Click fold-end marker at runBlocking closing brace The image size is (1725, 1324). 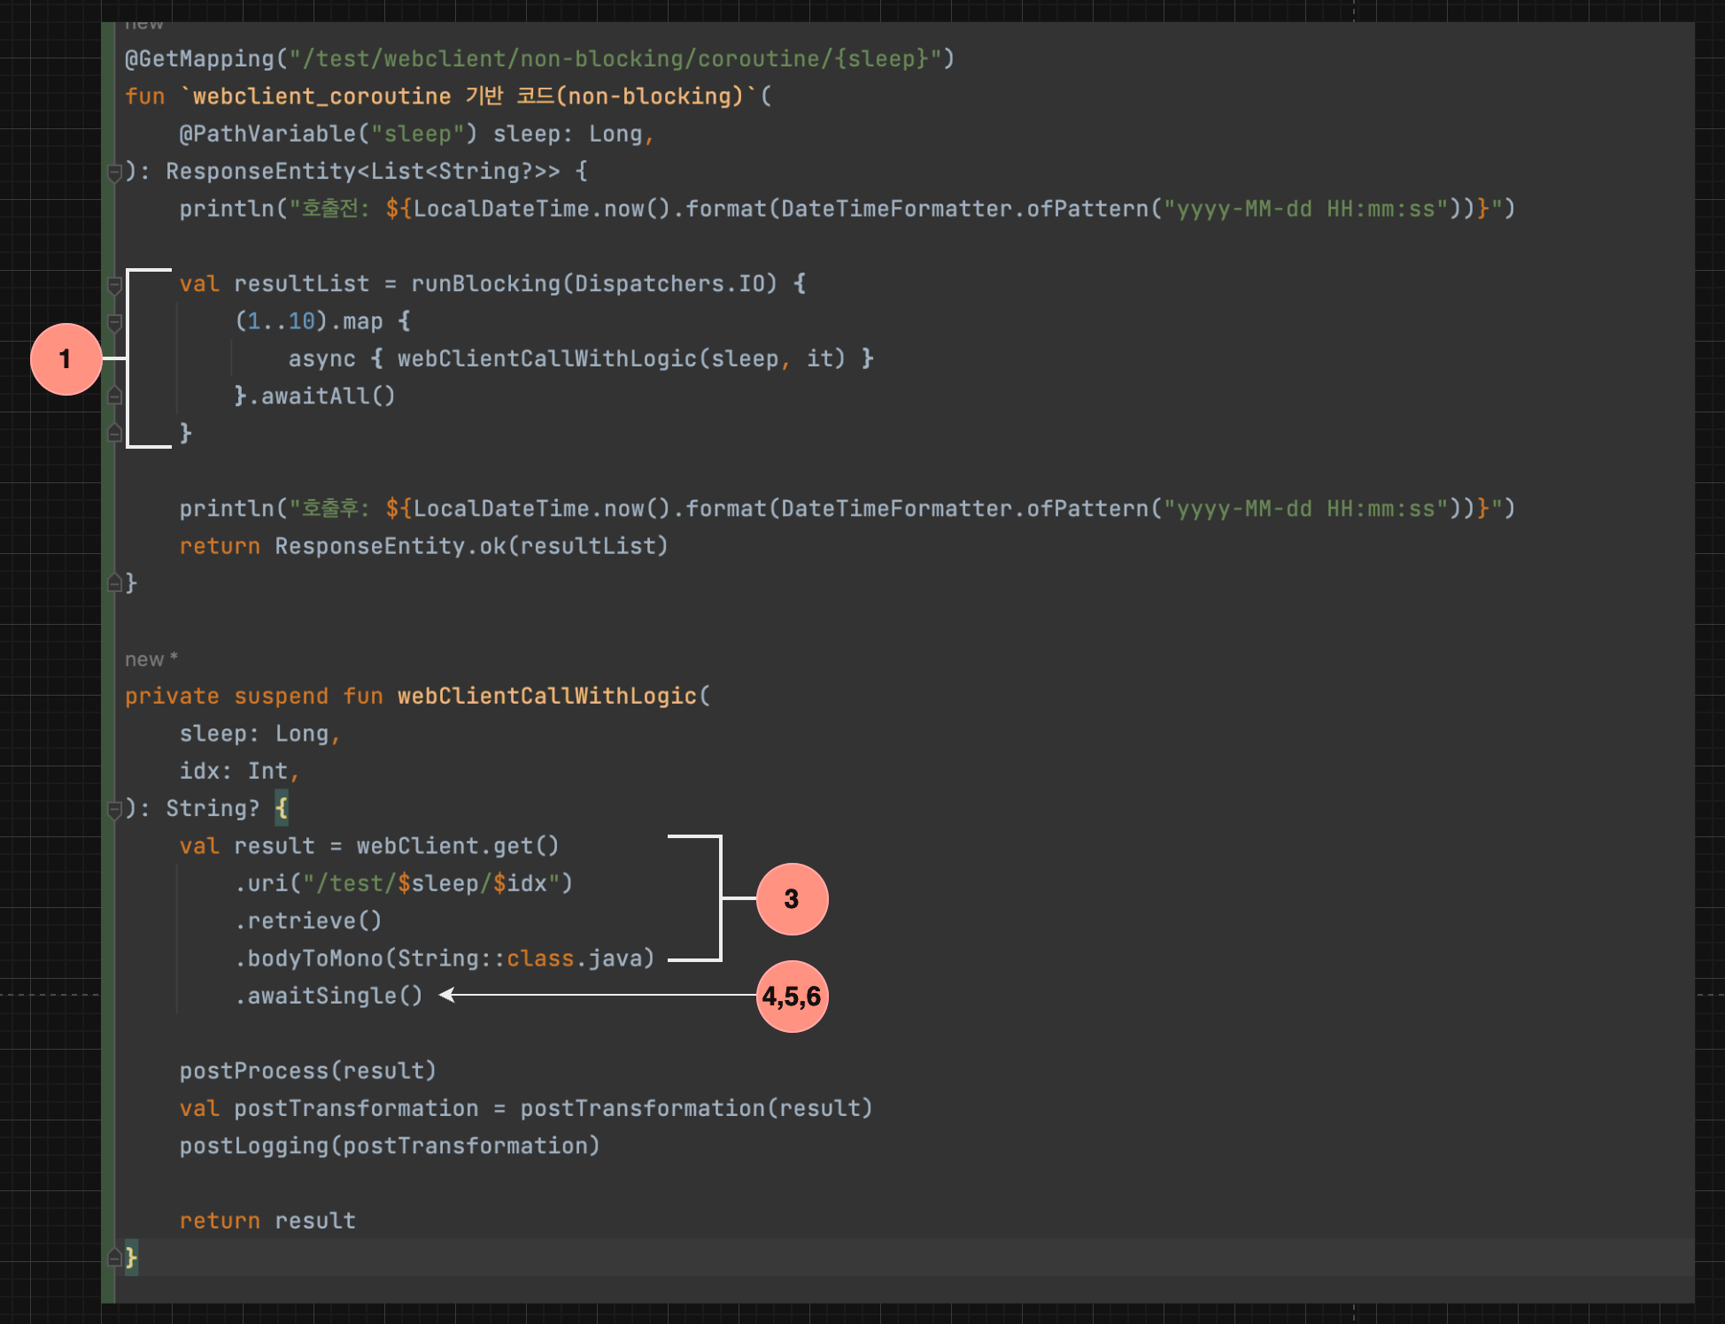pyautogui.click(x=114, y=433)
